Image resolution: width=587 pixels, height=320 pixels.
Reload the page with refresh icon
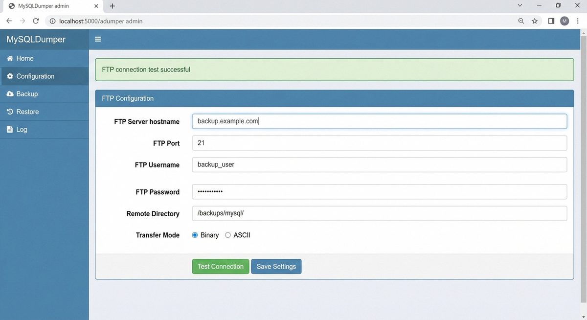[x=36, y=21]
